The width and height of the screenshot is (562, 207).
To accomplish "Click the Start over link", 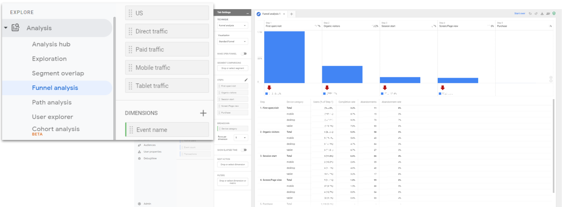I will (520, 14).
